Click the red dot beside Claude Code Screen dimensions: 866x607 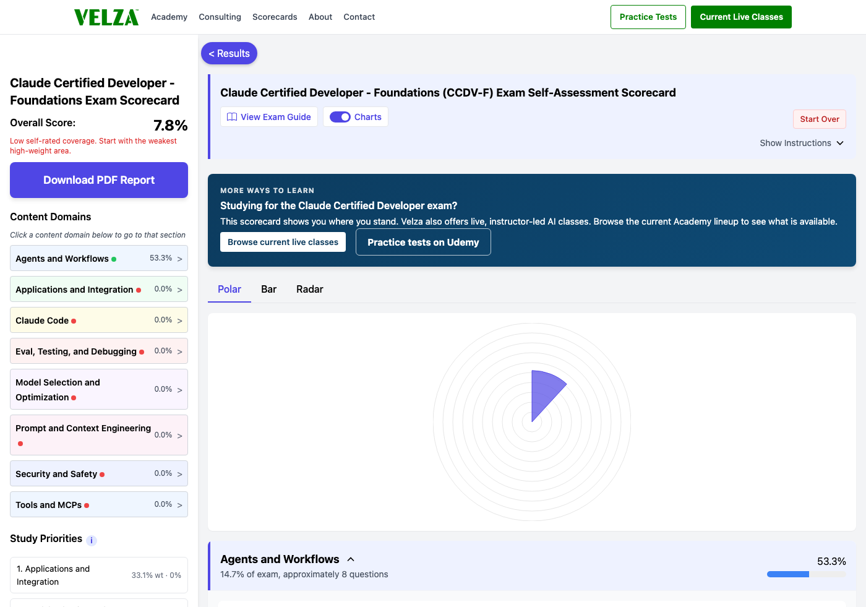74,321
